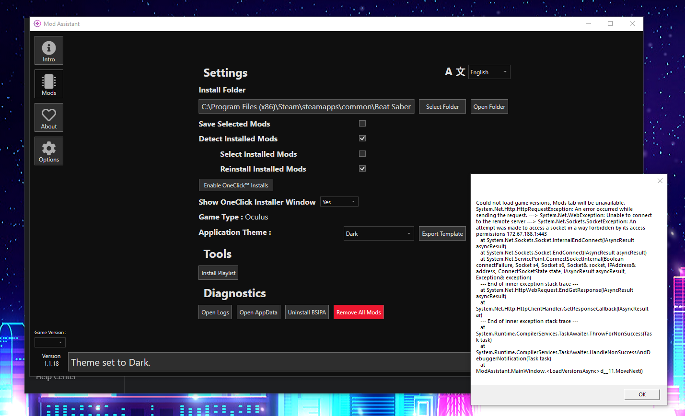Close the error message dialog with X

(x=660, y=181)
